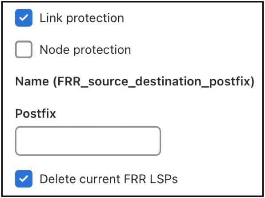Viewport: 265px width, 198px height.
Task: Enable the Node protection checkbox
Action: (24, 49)
